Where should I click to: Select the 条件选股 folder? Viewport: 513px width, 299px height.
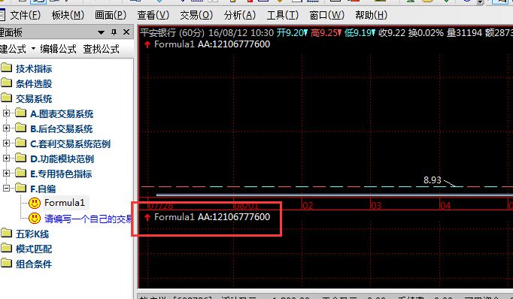[x=34, y=83]
